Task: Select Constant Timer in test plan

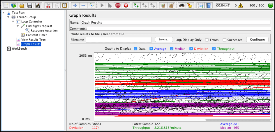Action: (36, 35)
